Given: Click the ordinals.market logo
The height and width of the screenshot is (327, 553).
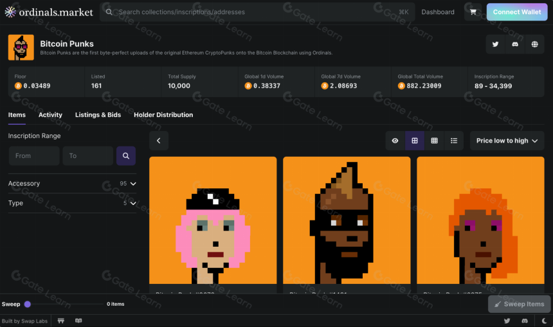Looking at the screenshot, I should pos(49,12).
